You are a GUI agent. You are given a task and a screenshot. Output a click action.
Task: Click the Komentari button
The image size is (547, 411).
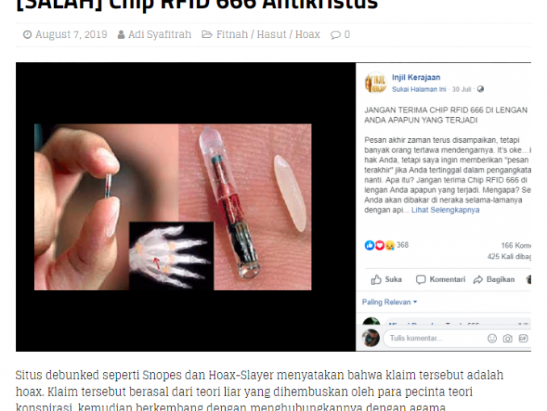click(441, 279)
